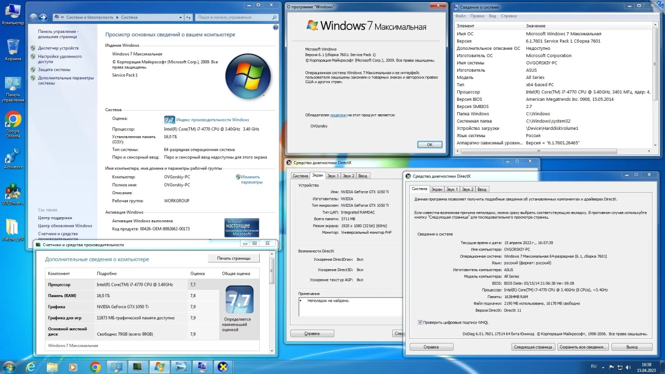This screenshot has height=374, width=665.
Task: Open the Панель управления desktop icon
Action: 13,89
